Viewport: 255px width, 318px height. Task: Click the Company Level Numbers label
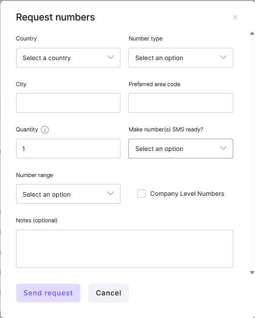(187, 194)
